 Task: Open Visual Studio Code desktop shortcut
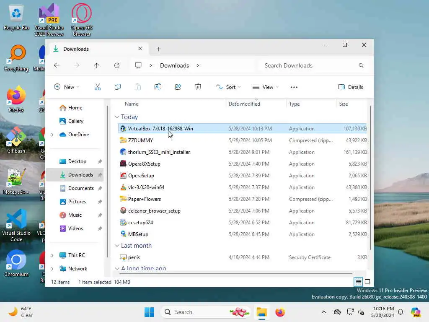point(16,225)
